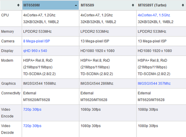This screenshot has width=186, height=137.
Task: Open the 4xCortex-A7, 1.5Ghz link
Action: [154, 15]
